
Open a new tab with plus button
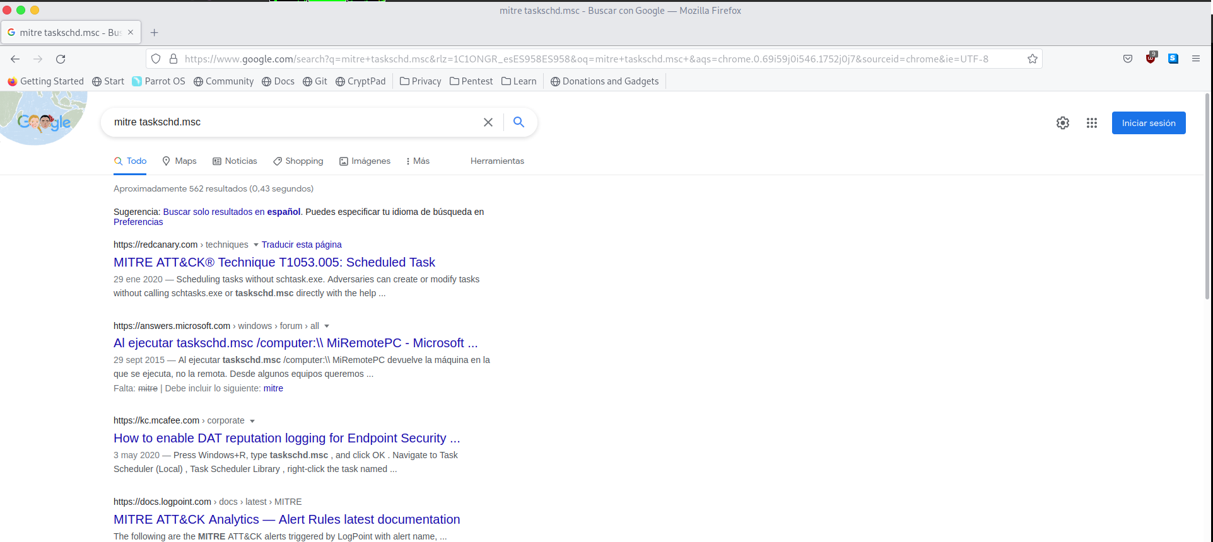click(155, 33)
